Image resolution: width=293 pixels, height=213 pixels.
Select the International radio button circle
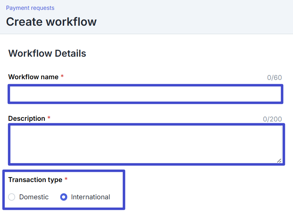pyautogui.click(x=64, y=197)
